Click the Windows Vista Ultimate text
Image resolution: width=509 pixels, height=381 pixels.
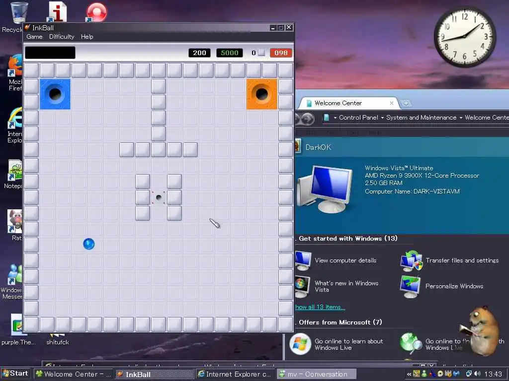tap(399, 168)
